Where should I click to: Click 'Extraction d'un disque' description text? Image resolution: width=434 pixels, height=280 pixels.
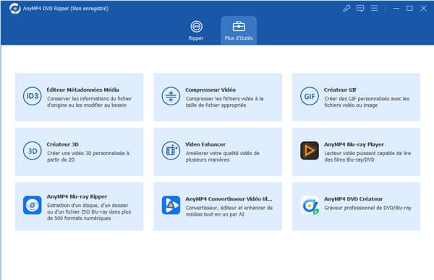pyautogui.click(x=89, y=211)
